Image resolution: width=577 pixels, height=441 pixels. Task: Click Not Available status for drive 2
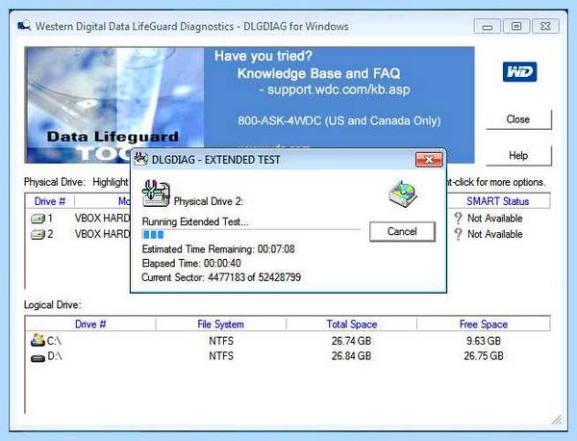pos(495,234)
